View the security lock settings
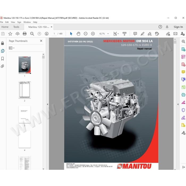This screenshot has height=186, width=186. pyautogui.click(x=2, y=43)
